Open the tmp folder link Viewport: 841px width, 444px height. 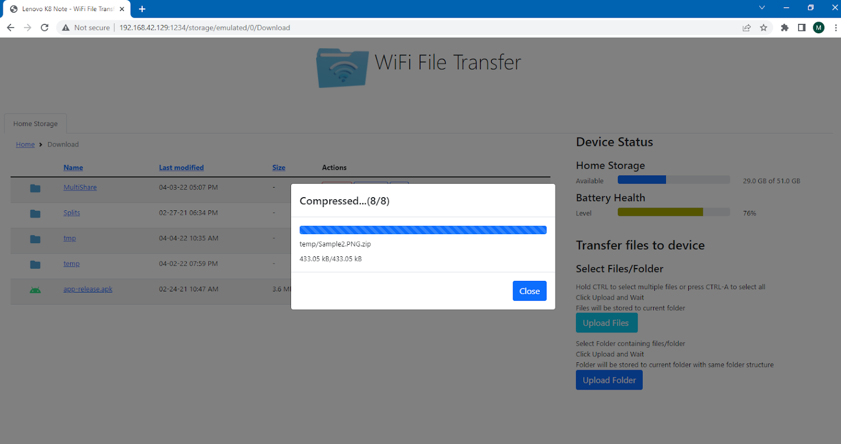(x=69, y=239)
